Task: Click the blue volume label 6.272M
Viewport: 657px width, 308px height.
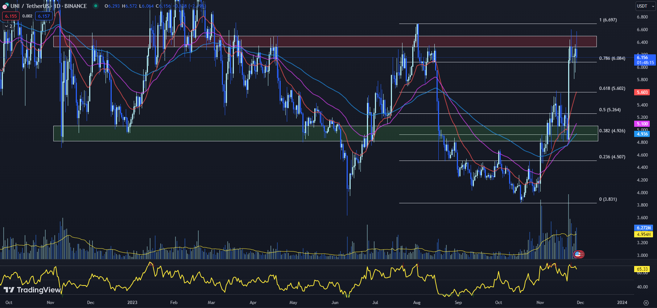Action: tap(644, 228)
